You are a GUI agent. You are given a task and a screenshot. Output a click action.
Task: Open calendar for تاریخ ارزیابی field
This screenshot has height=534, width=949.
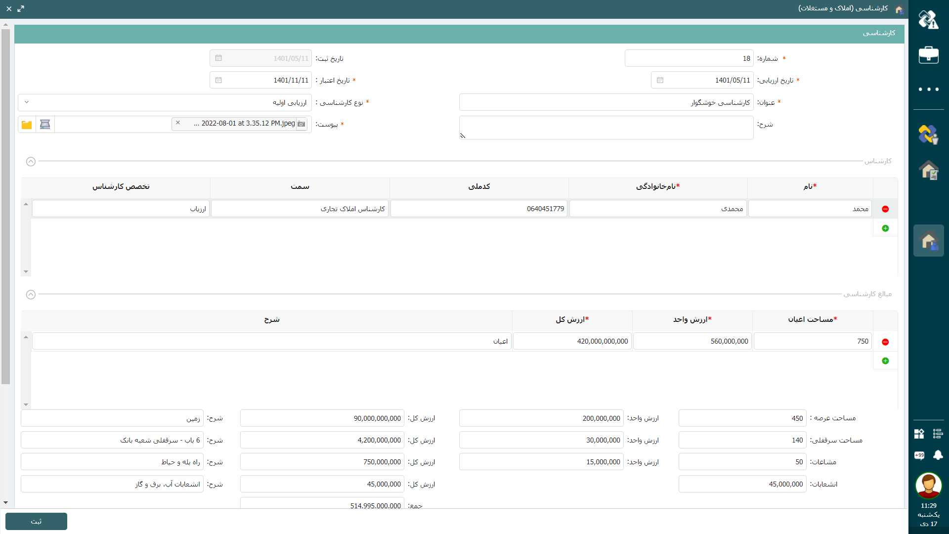click(660, 80)
